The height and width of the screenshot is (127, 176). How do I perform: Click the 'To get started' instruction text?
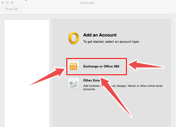111,41
